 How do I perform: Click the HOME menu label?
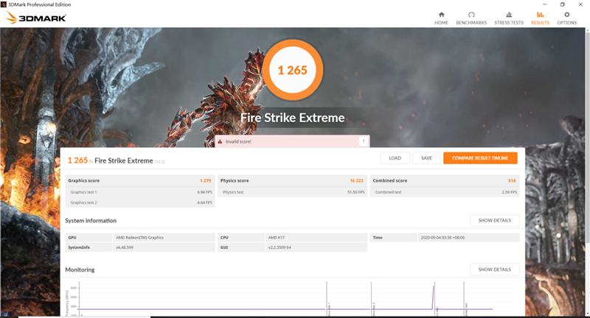pyautogui.click(x=441, y=23)
